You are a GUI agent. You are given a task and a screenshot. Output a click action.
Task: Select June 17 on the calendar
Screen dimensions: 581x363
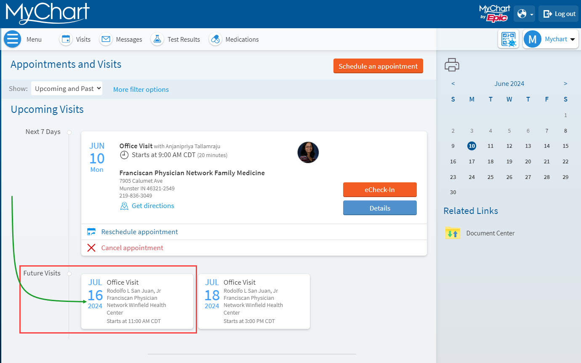tap(472, 161)
